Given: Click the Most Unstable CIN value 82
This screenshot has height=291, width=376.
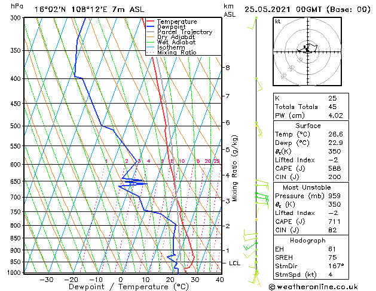Looking at the screenshot, I should coord(332,231).
